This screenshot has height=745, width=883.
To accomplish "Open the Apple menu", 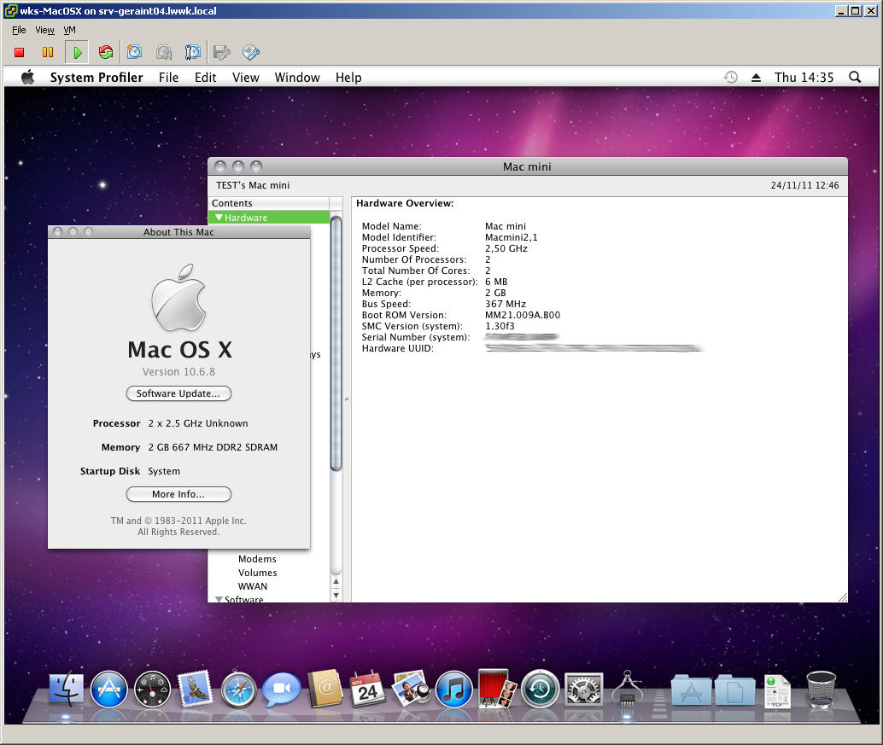I will tap(27, 77).
